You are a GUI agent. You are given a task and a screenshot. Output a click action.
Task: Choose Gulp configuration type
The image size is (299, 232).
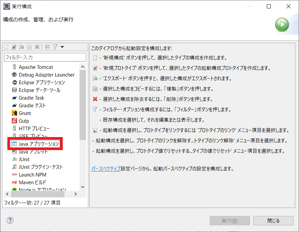click(24, 121)
